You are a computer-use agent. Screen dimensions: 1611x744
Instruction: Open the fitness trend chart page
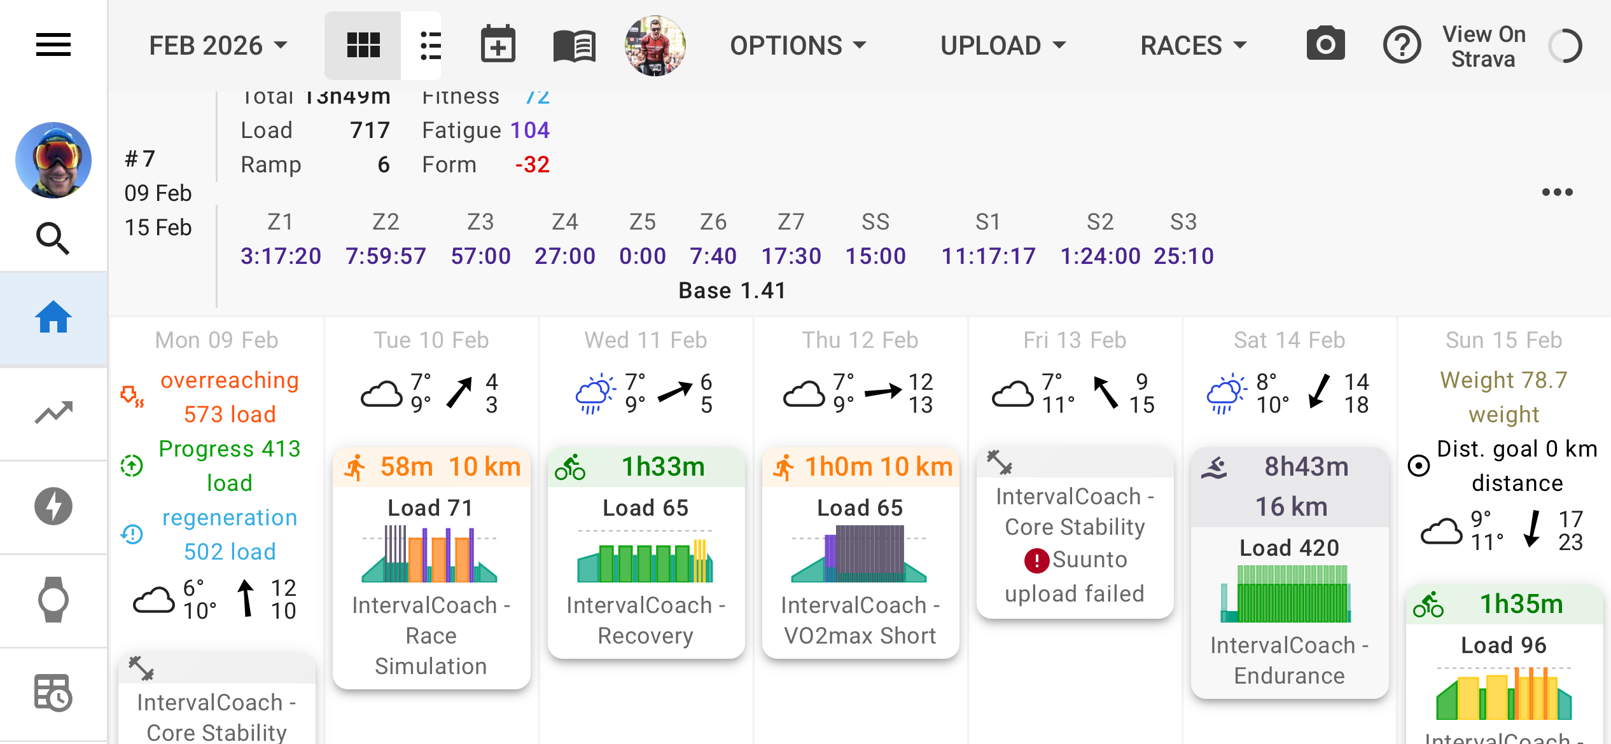coord(53,413)
